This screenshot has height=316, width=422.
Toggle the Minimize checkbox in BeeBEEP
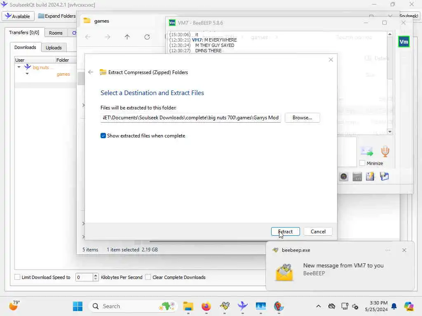coord(362,163)
